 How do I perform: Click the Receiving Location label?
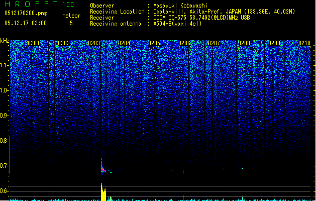click(x=117, y=12)
